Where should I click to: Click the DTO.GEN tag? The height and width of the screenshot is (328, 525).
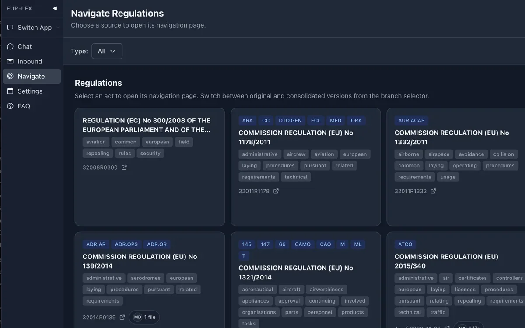click(290, 121)
